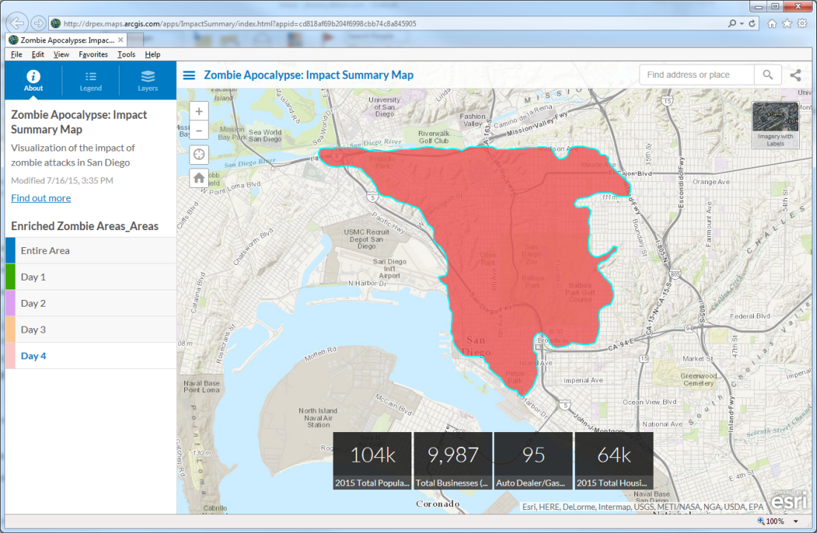Close the Zombie Apocalypse browser tab
Viewport: 817px width, 533px height.
[x=120, y=39]
